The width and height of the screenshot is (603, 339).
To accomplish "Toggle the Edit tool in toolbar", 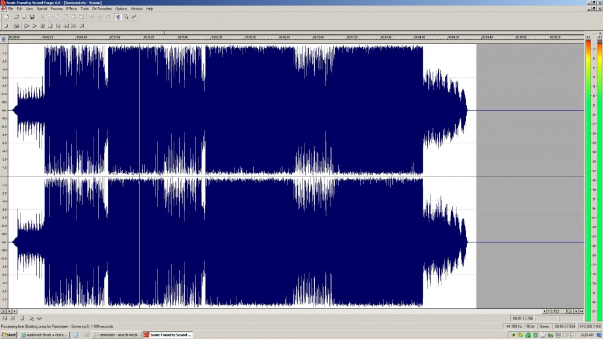I will coord(118,17).
